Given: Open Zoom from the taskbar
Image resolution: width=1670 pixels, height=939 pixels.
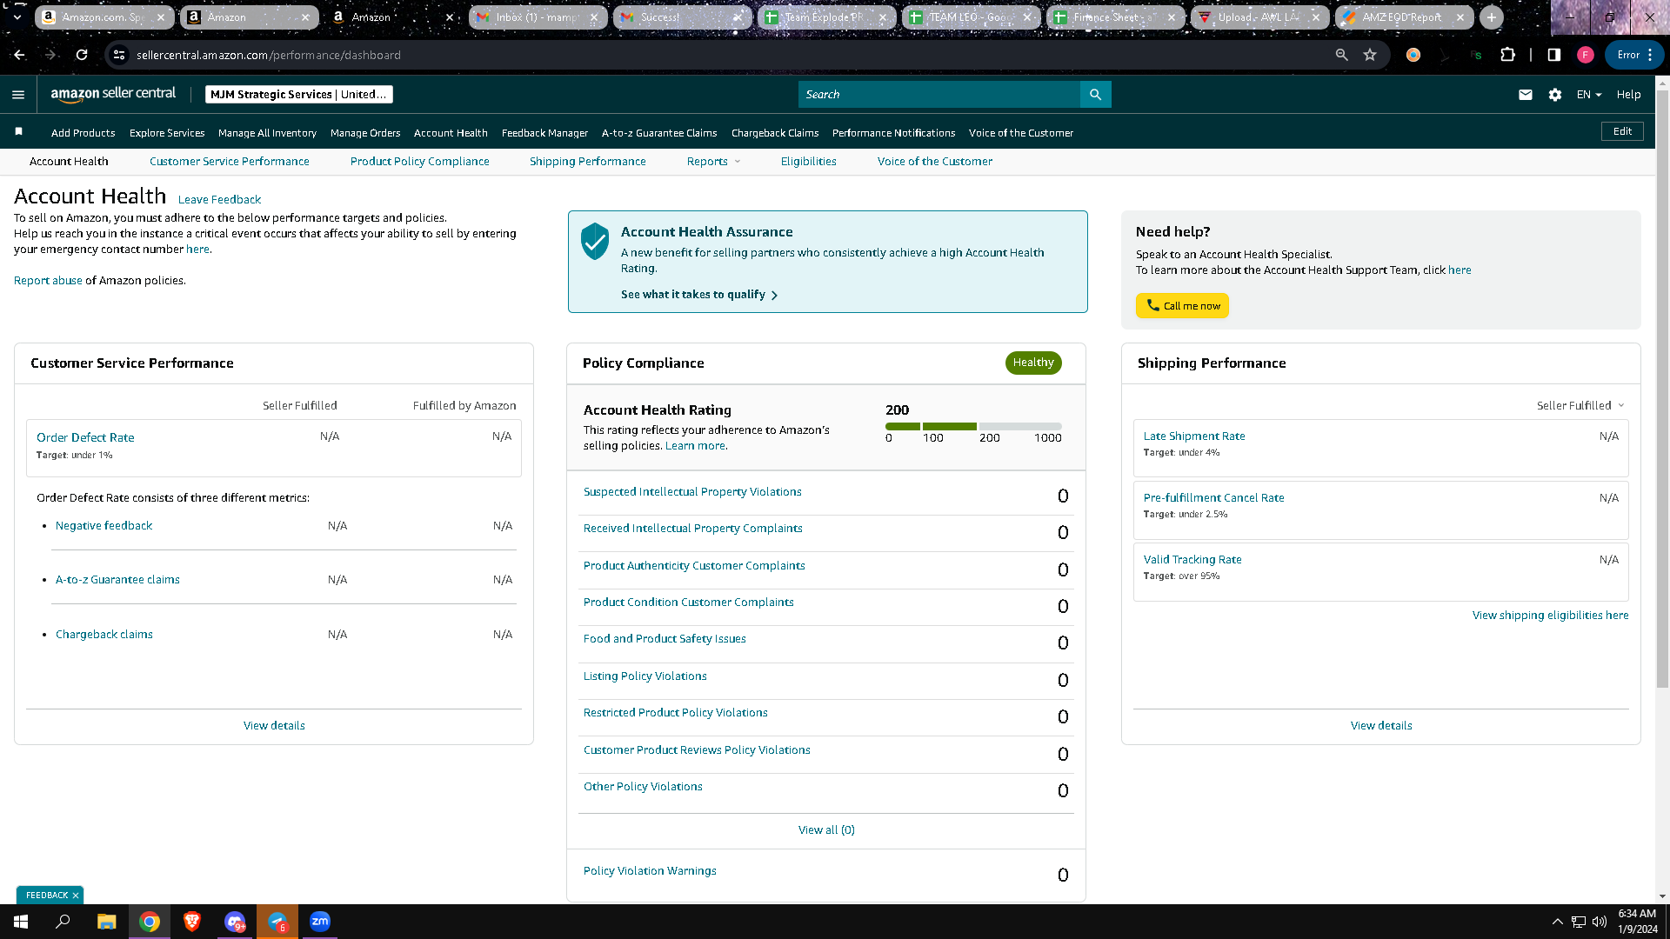Looking at the screenshot, I should pyautogui.click(x=320, y=922).
